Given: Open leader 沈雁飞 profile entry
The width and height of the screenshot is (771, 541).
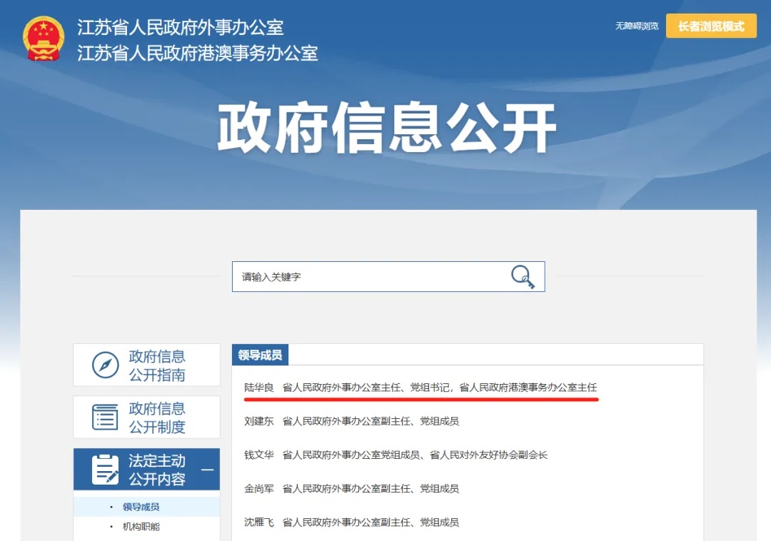Looking at the screenshot, I should 259,522.
